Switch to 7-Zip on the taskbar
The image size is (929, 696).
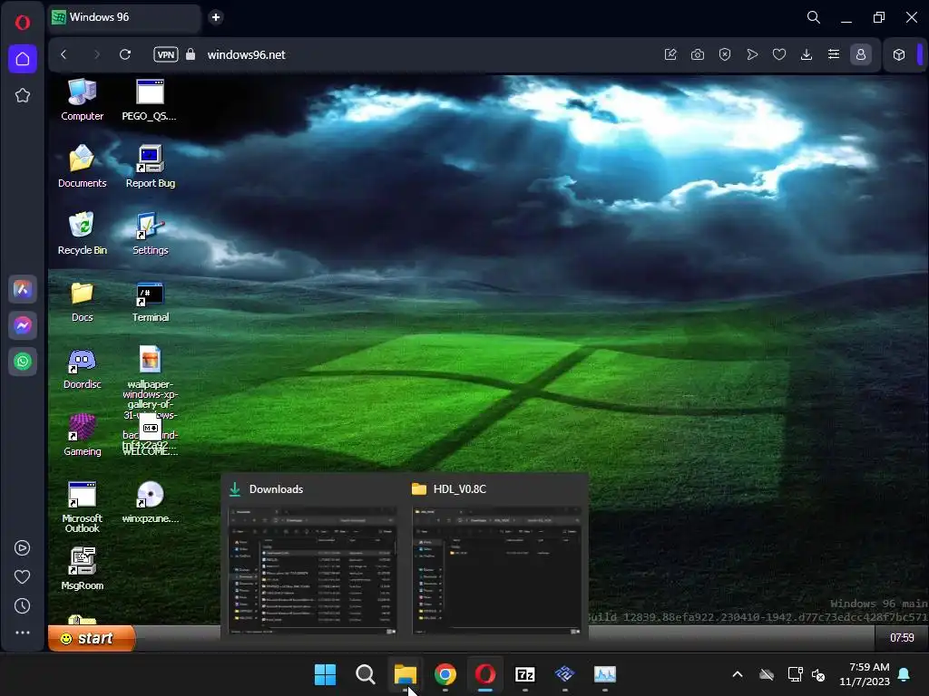tap(525, 674)
